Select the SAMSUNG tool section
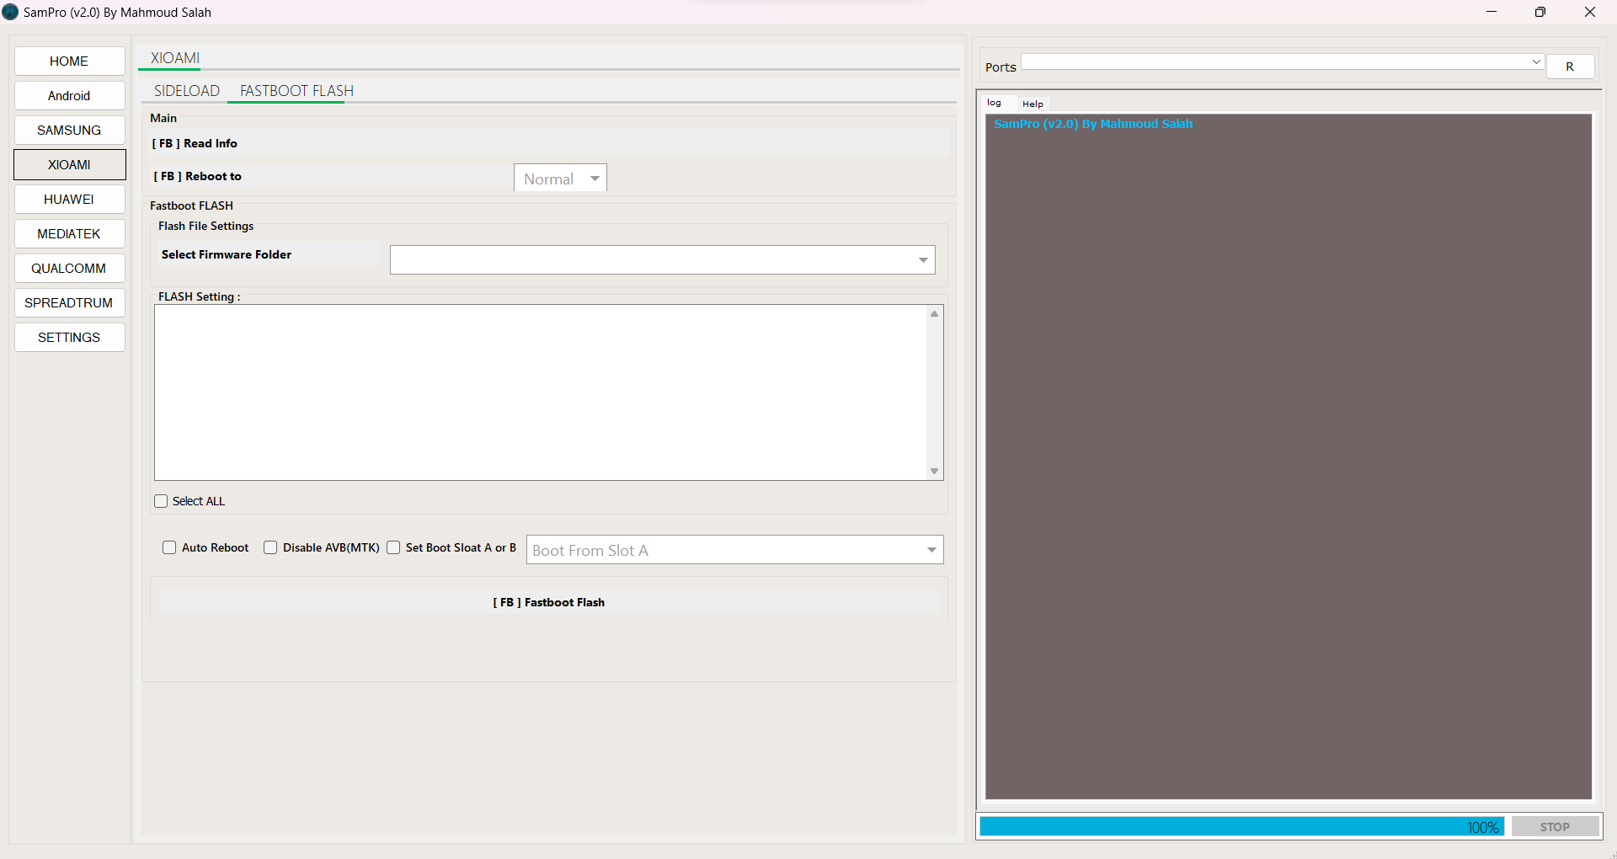Screen dimensions: 1617x859 coord(69,130)
